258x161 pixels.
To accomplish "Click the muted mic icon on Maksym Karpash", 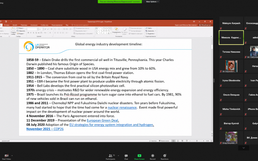I will (x=221, y=28).
